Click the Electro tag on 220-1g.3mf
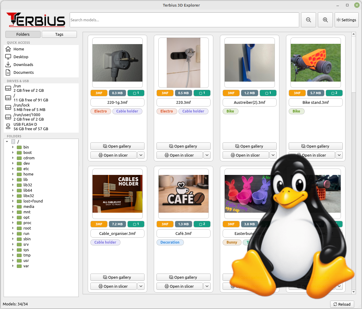Viewport: 362px width, 309px height. [100, 111]
